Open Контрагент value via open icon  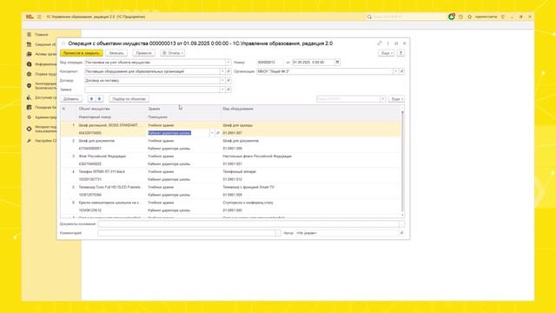228,71
